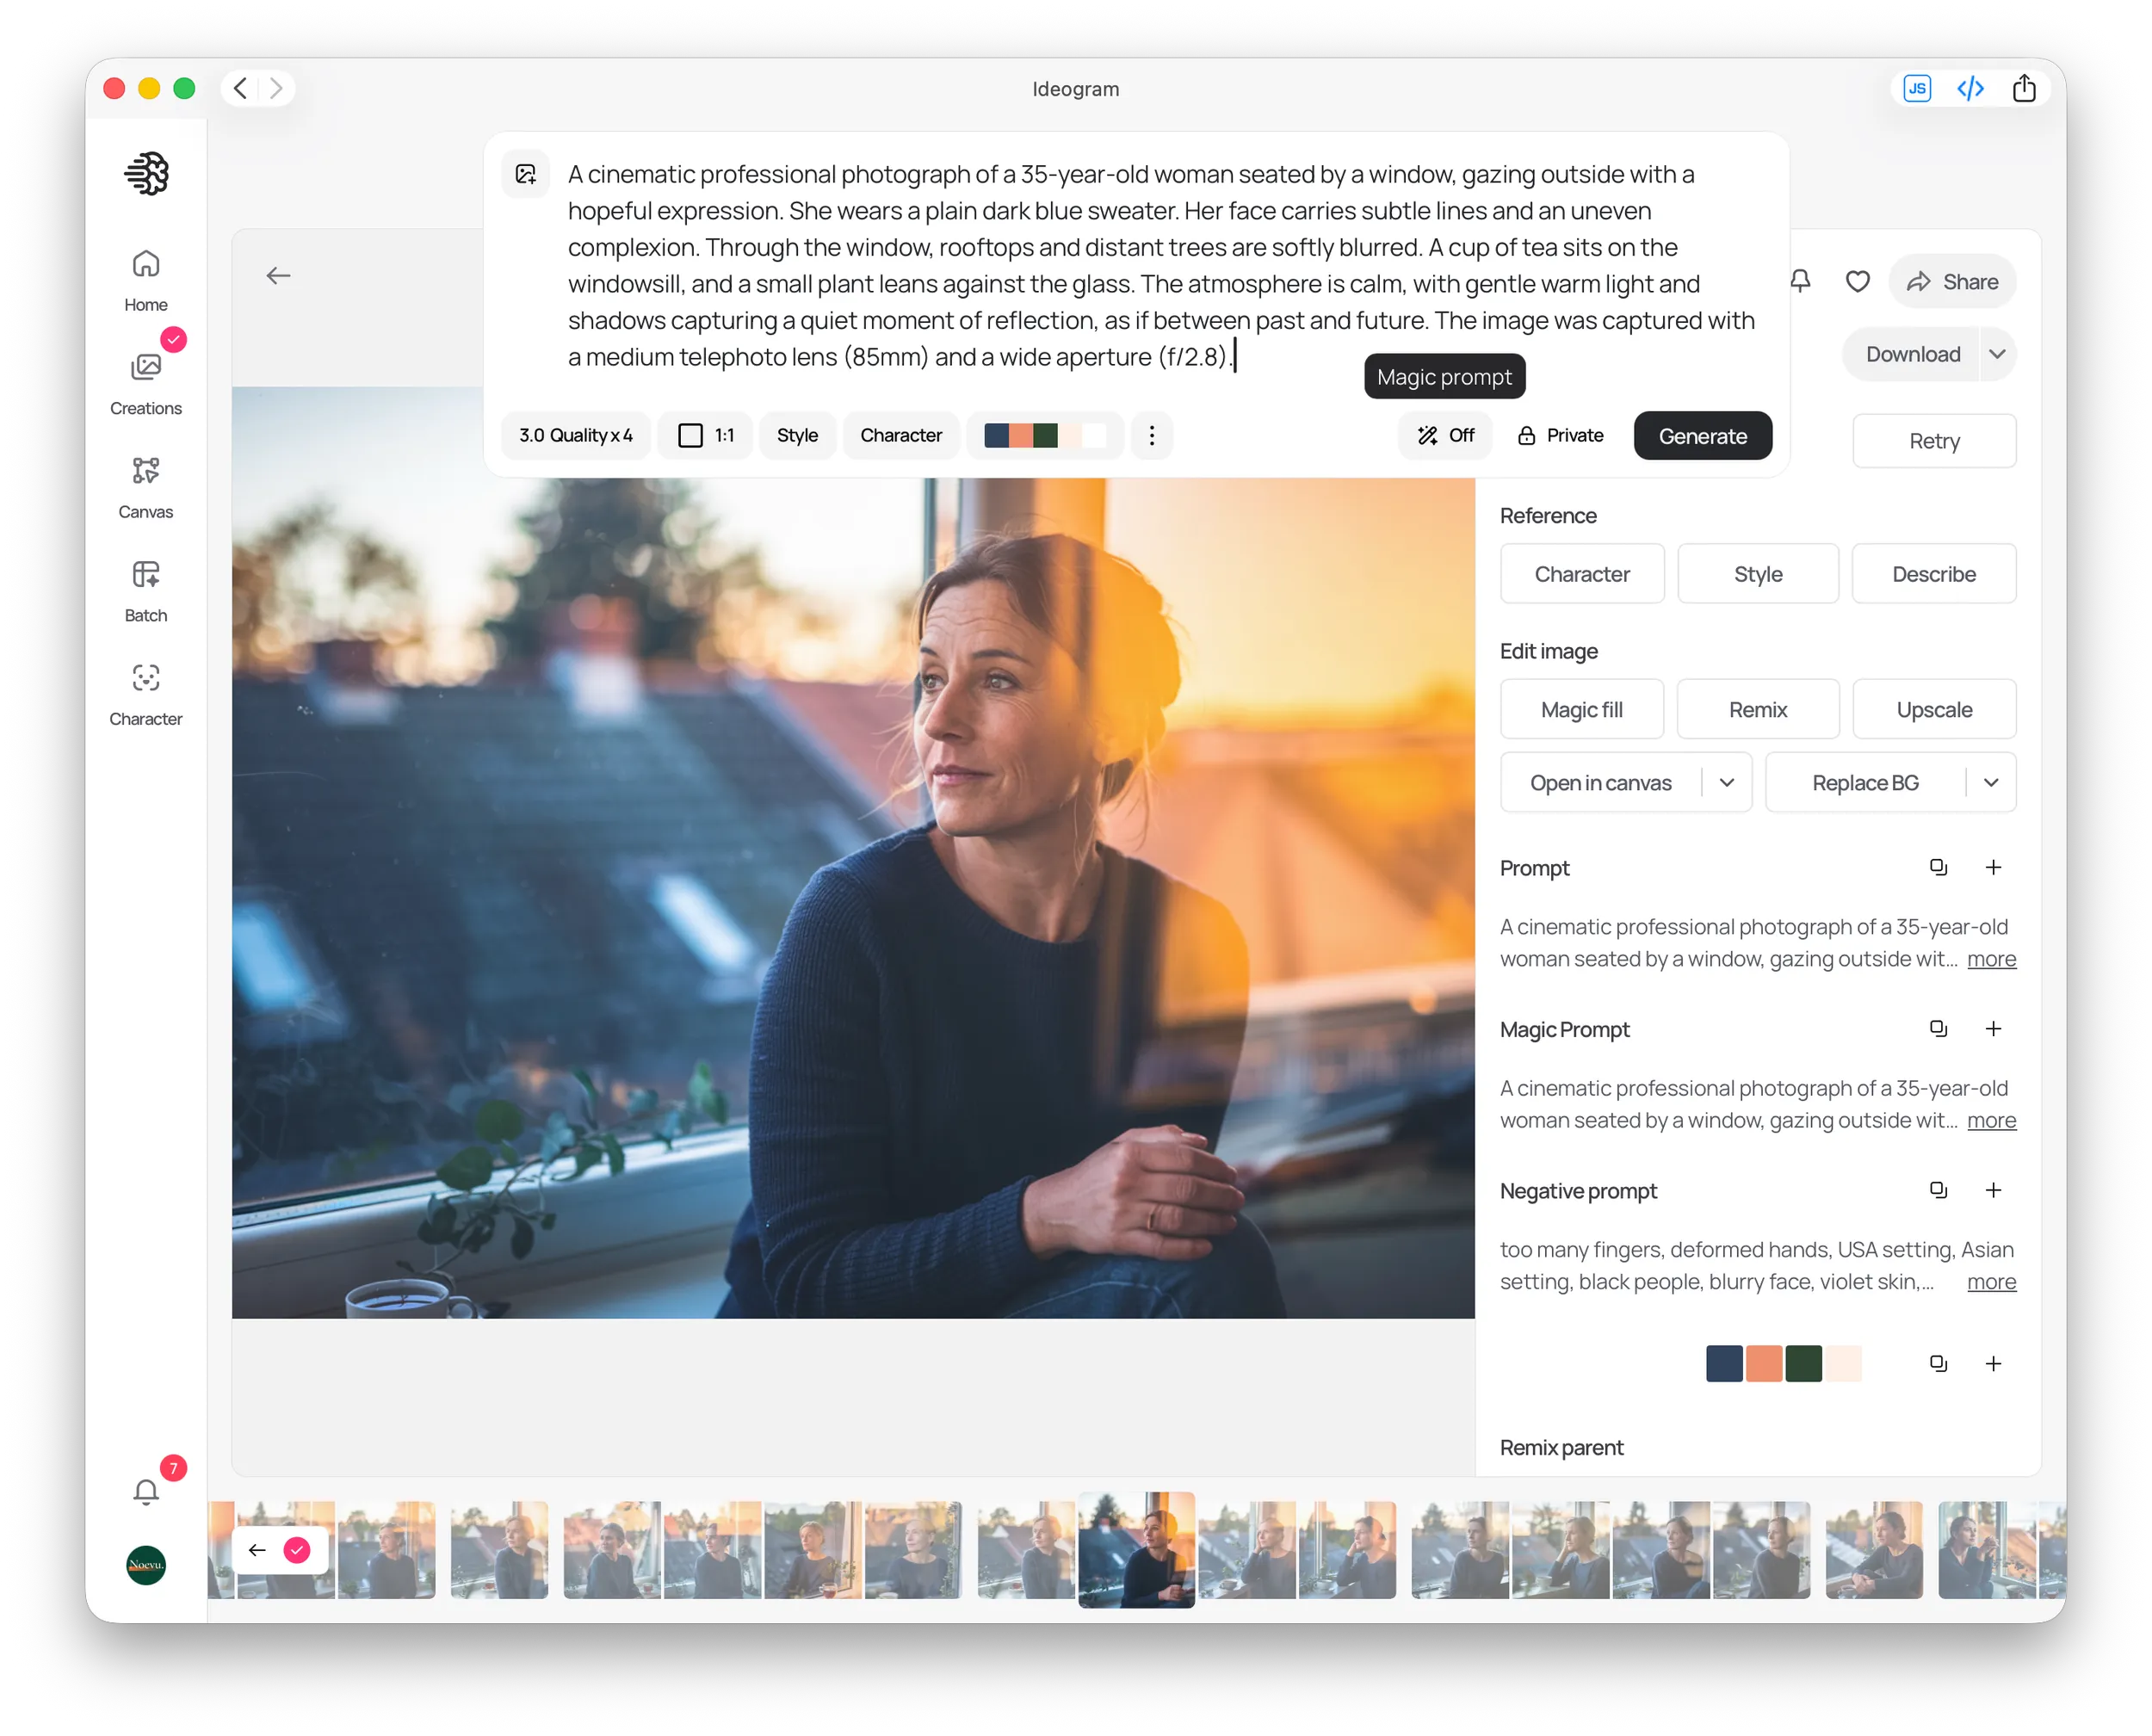The image size is (2152, 1736).
Task: Copy the Prompt text
Action: point(1938,867)
